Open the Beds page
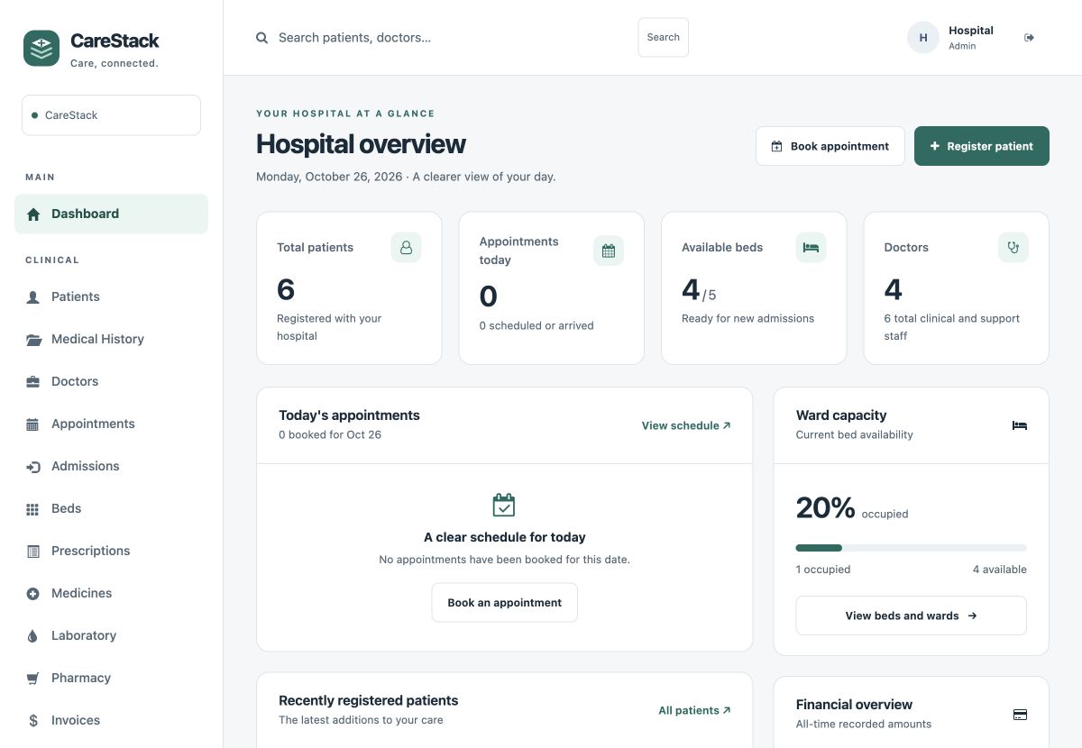1082x748 pixels. (111, 509)
